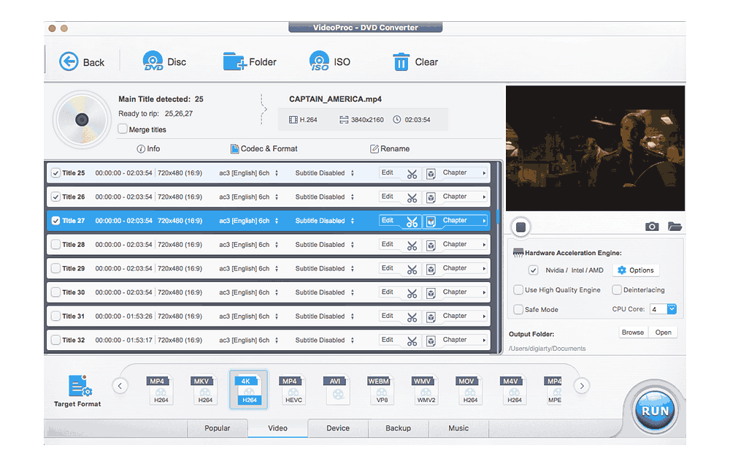Open Options next to Hardware Acceleration

[x=636, y=270]
